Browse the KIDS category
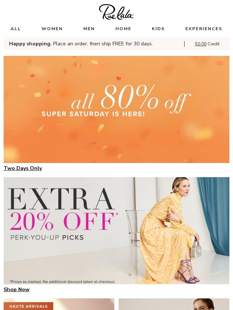233x310 pixels. (x=158, y=29)
